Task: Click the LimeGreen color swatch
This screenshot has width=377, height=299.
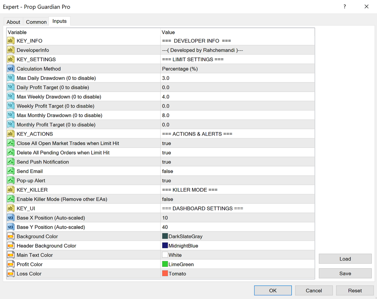Action: point(165,264)
